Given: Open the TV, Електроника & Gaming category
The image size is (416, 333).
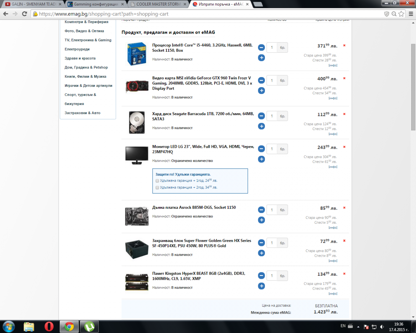Looking at the screenshot, I should pos(88,40).
